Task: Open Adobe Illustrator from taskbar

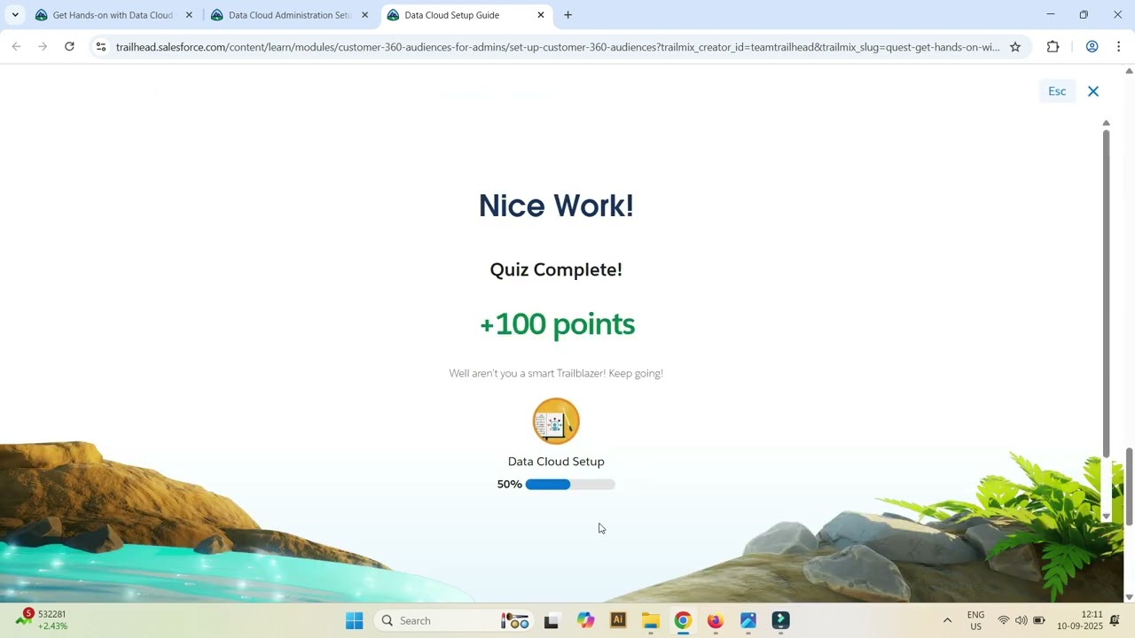Action: click(x=618, y=620)
